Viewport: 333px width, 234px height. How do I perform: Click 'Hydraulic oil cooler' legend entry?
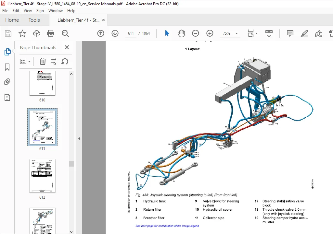point(217,209)
